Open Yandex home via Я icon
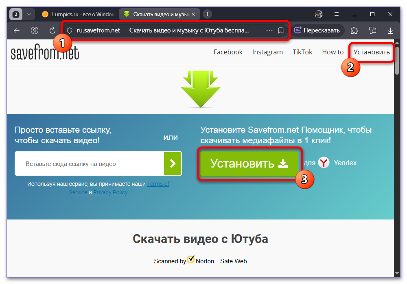Screen dimensions: 407x284 point(35,30)
